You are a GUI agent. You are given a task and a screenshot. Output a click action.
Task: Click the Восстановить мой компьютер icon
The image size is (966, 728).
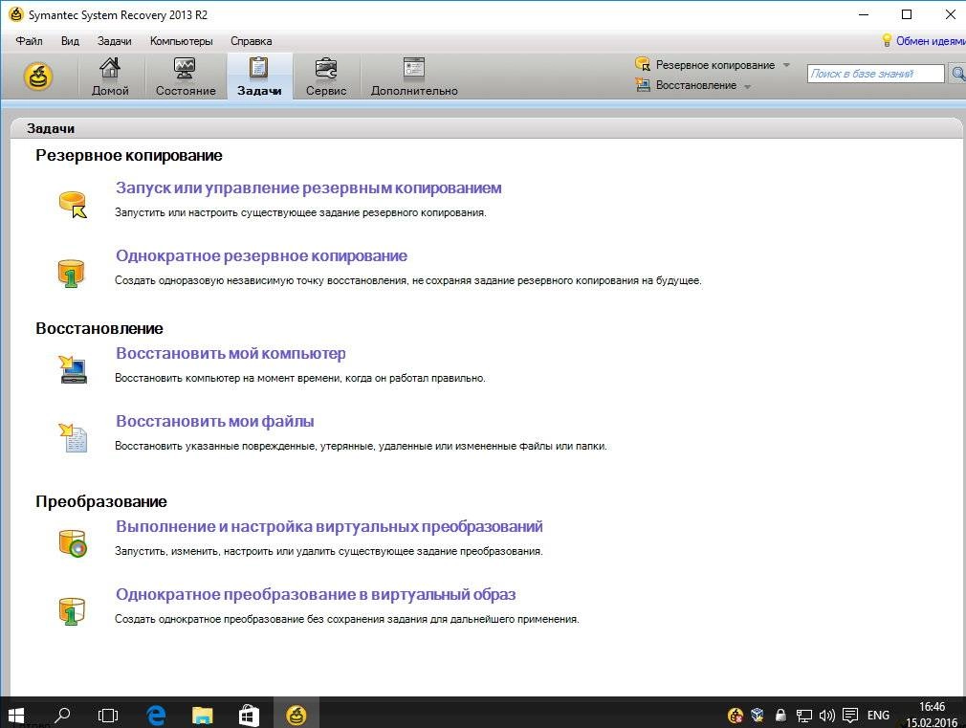74,369
